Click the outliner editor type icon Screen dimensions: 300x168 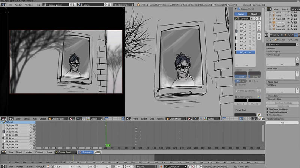(x=269, y=9)
